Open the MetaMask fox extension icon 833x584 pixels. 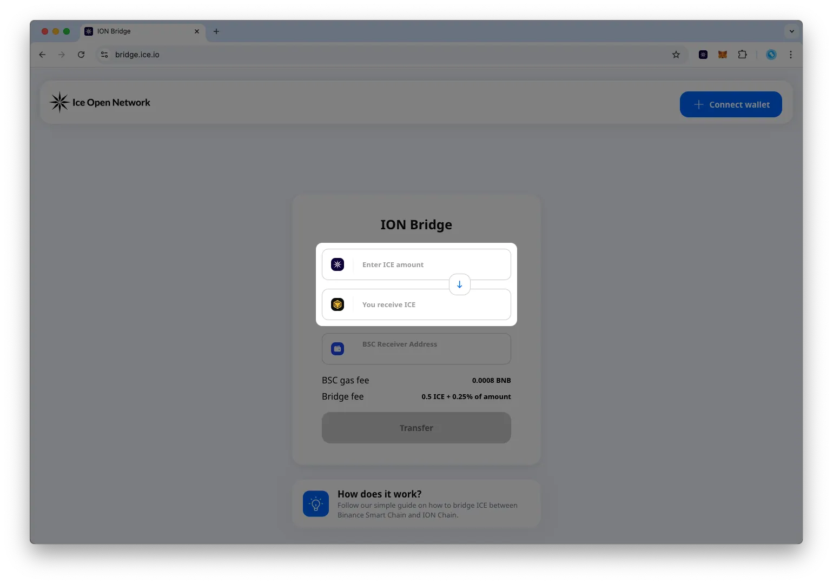tap(723, 55)
